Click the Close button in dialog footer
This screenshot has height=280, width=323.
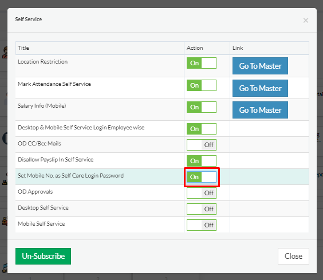(x=293, y=256)
